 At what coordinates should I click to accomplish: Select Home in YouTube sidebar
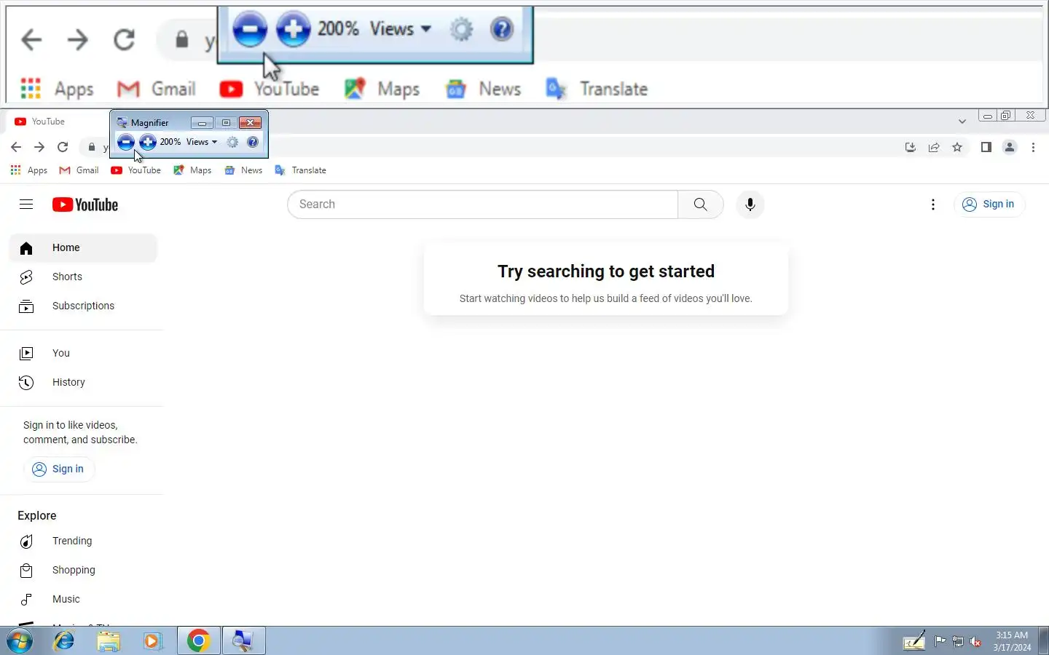click(x=83, y=247)
